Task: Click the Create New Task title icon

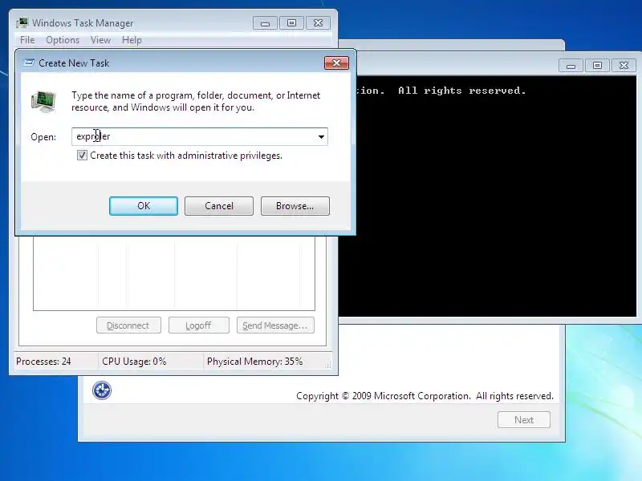Action: pyautogui.click(x=29, y=63)
